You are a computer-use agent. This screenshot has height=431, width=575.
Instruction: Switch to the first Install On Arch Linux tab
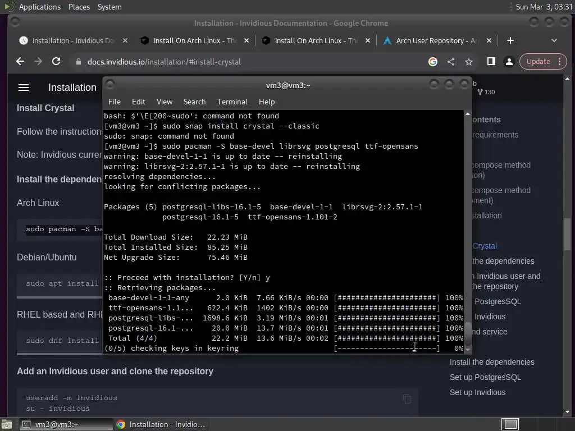[194, 40]
